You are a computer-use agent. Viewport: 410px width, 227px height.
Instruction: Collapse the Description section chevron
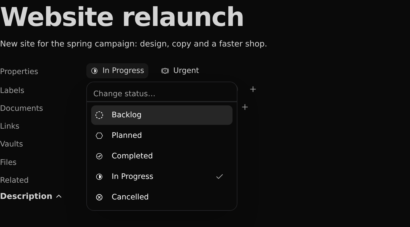[59, 196]
